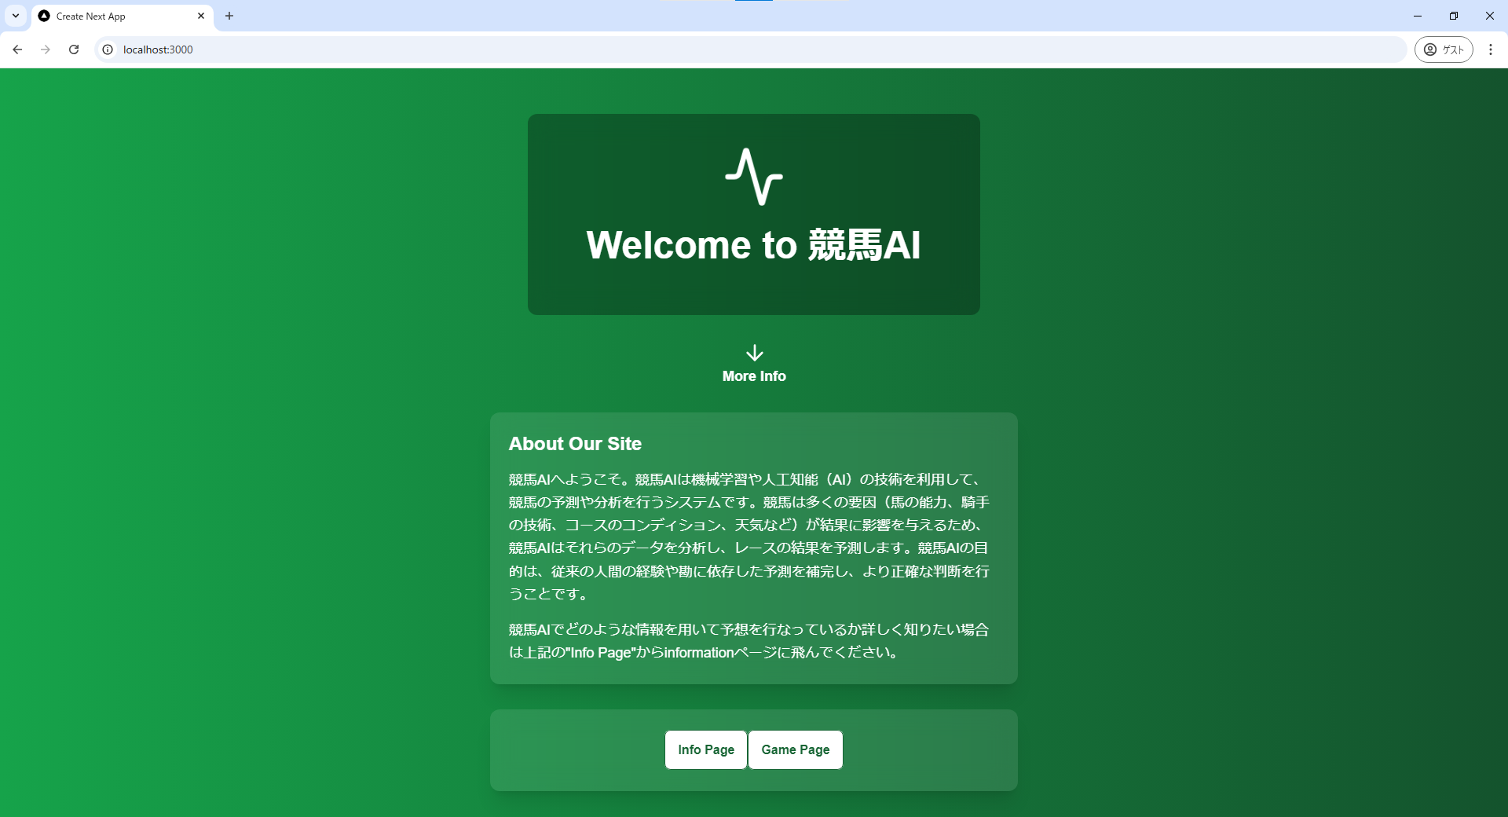Reload the localhost:3000 page

pos(73,49)
